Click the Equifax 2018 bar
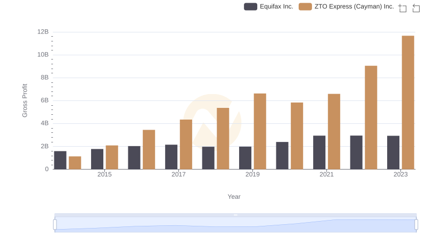 (208, 158)
